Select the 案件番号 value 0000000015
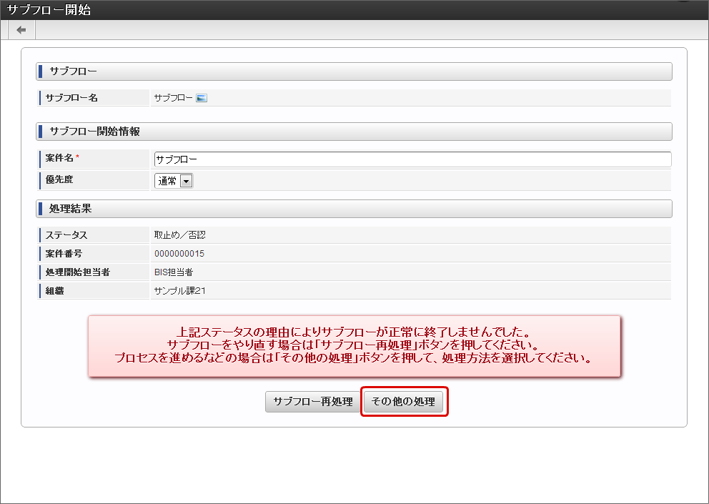 tap(179, 253)
